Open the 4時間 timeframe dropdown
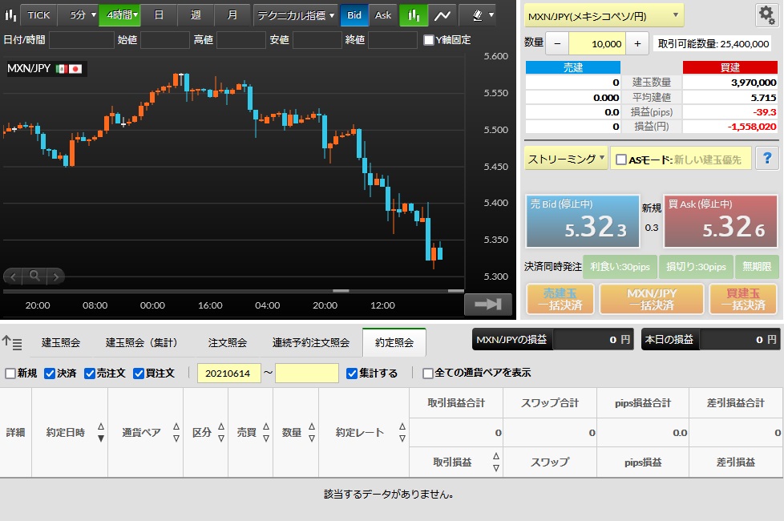This screenshot has width=784, height=521. pos(119,15)
